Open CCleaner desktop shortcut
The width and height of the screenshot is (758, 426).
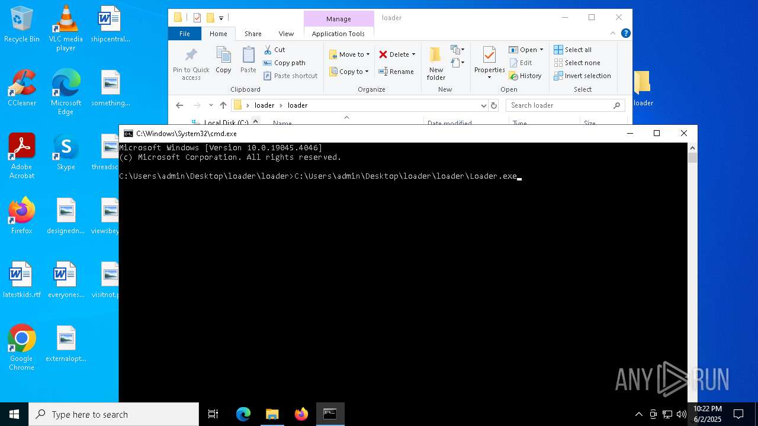point(22,88)
